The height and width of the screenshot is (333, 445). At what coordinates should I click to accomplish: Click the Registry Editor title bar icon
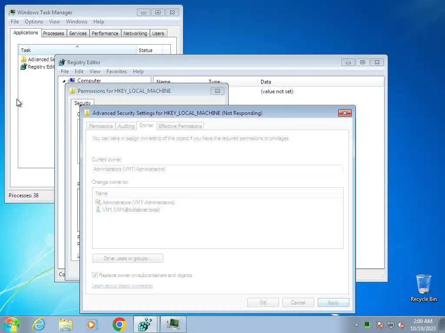tap(62, 62)
